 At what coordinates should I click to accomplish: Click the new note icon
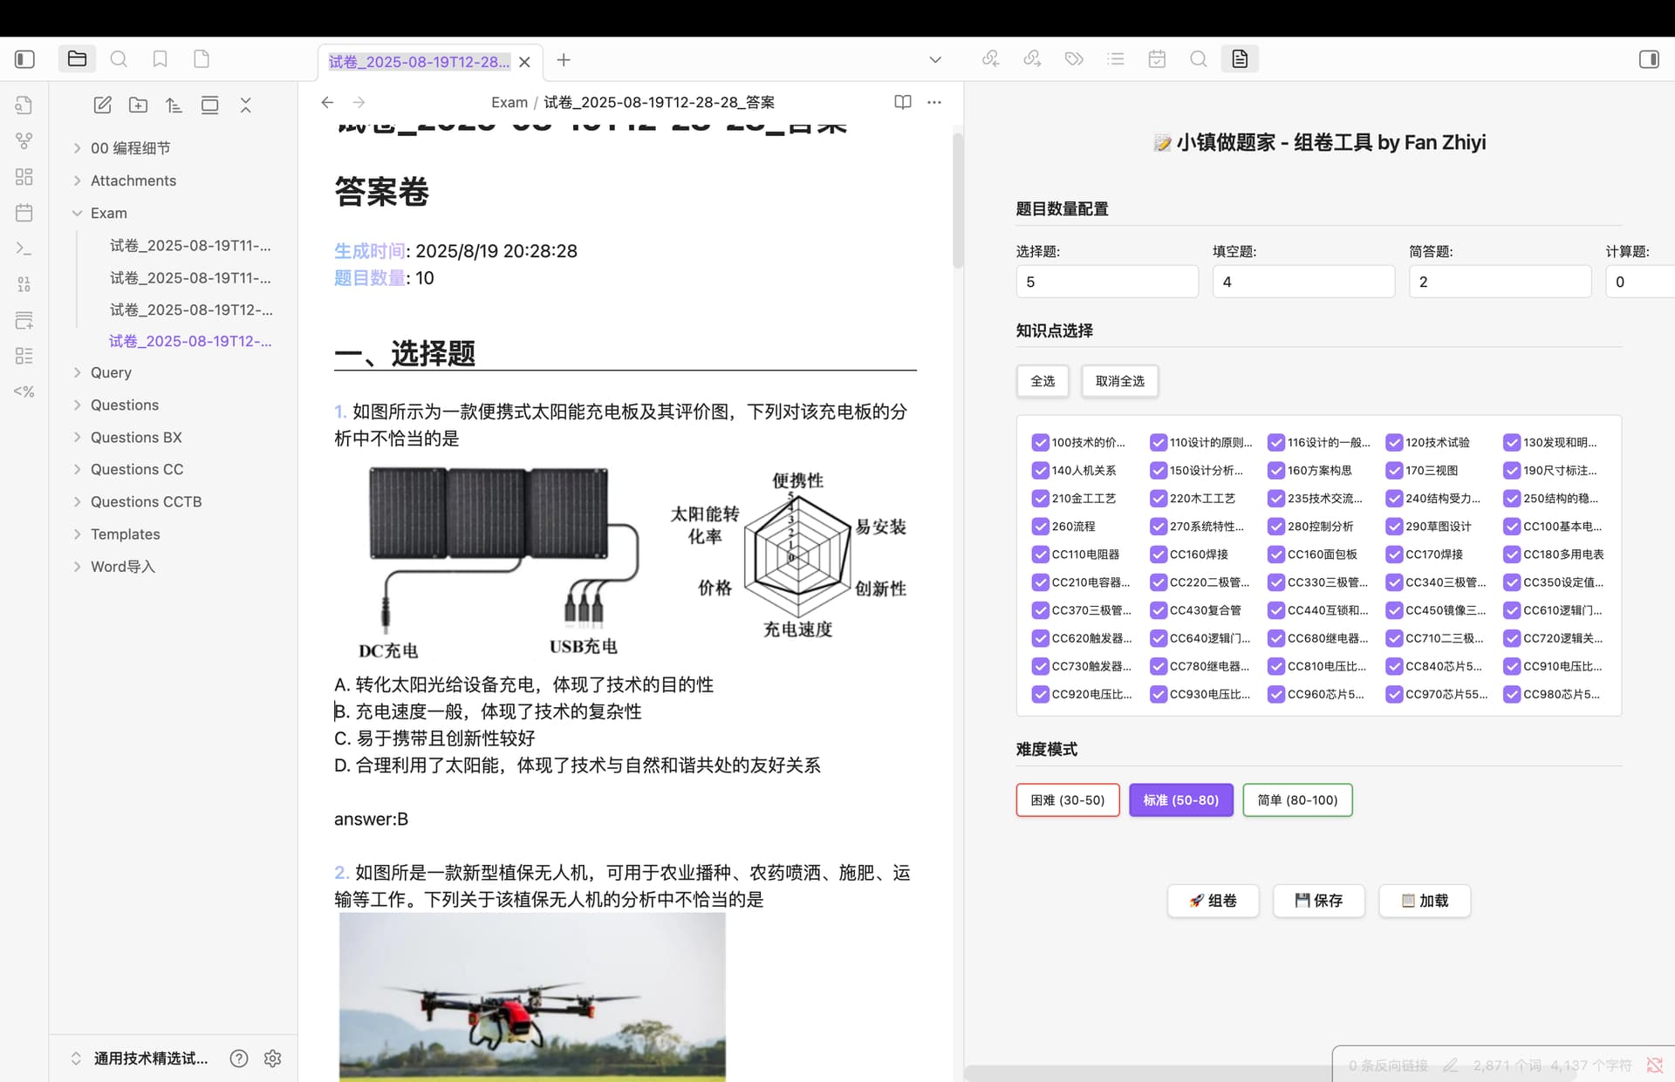click(x=102, y=105)
